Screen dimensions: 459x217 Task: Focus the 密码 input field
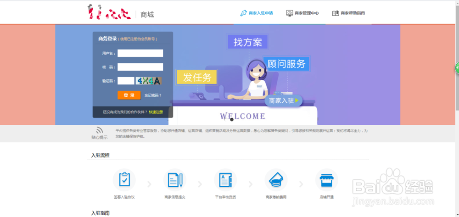140,67
